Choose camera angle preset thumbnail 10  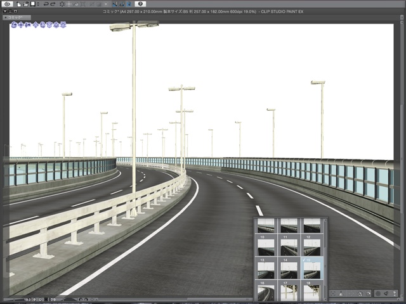[x=266, y=245]
